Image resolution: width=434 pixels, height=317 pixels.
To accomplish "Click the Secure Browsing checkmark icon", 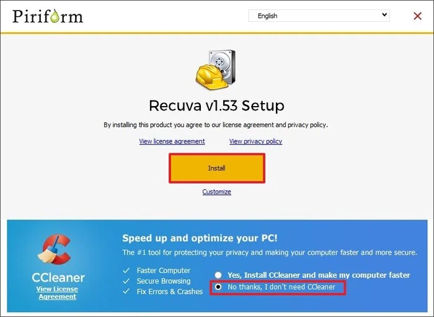I will [x=126, y=281].
